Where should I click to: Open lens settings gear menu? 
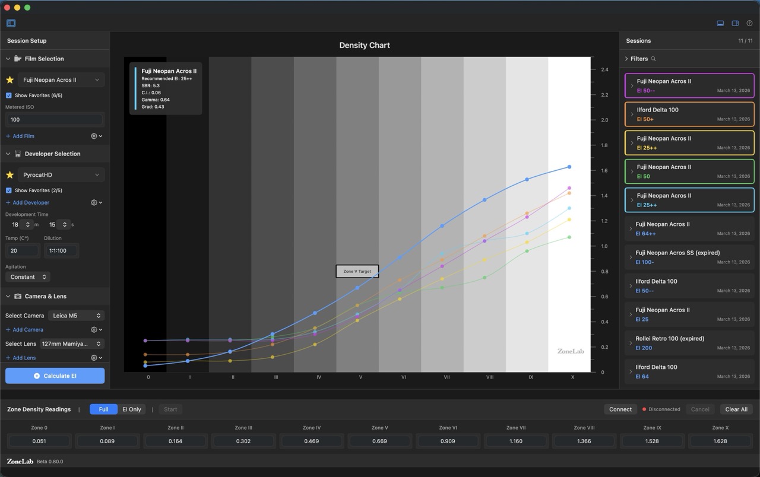(96, 358)
